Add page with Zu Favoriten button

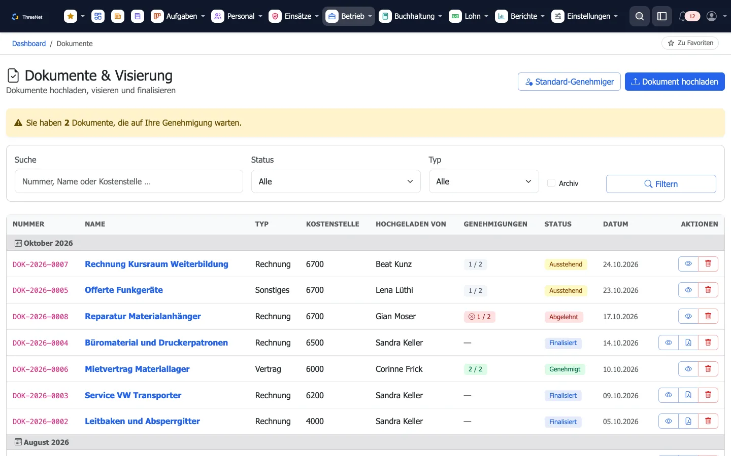[690, 43]
